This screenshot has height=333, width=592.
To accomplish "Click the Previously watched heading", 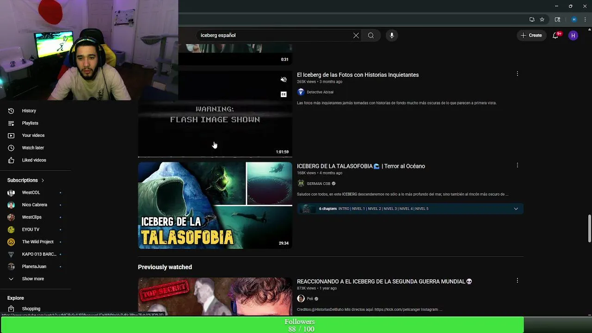I will (165, 267).
